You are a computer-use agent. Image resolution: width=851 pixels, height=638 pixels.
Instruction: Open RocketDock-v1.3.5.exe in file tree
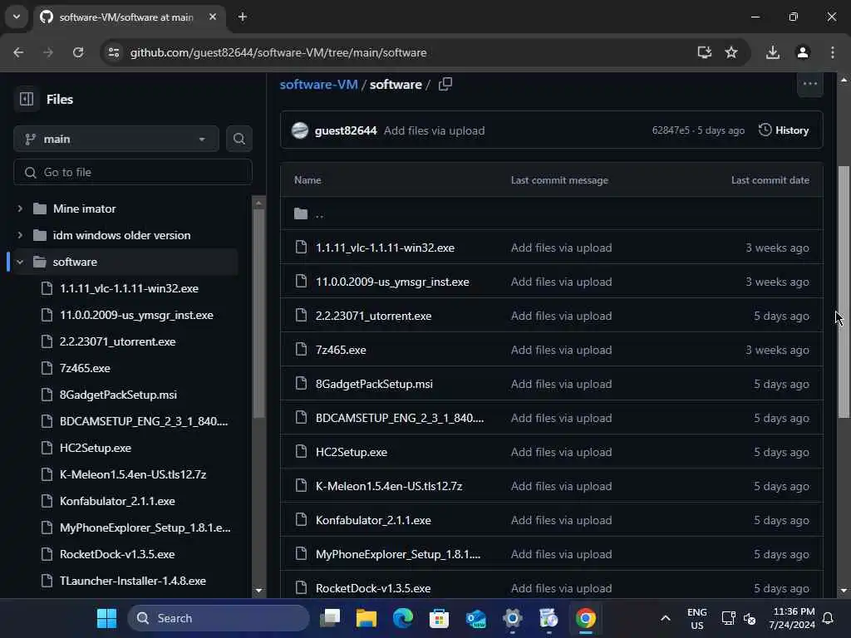point(117,554)
